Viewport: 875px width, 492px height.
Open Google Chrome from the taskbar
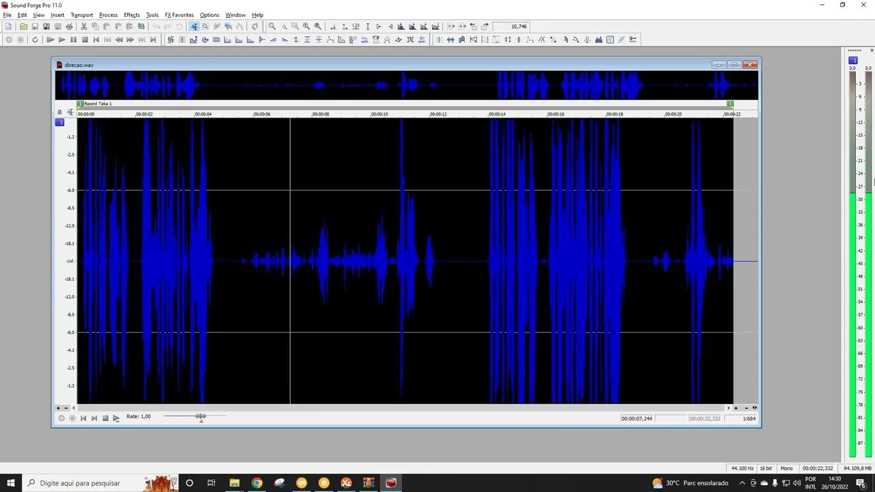pos(256,483)
